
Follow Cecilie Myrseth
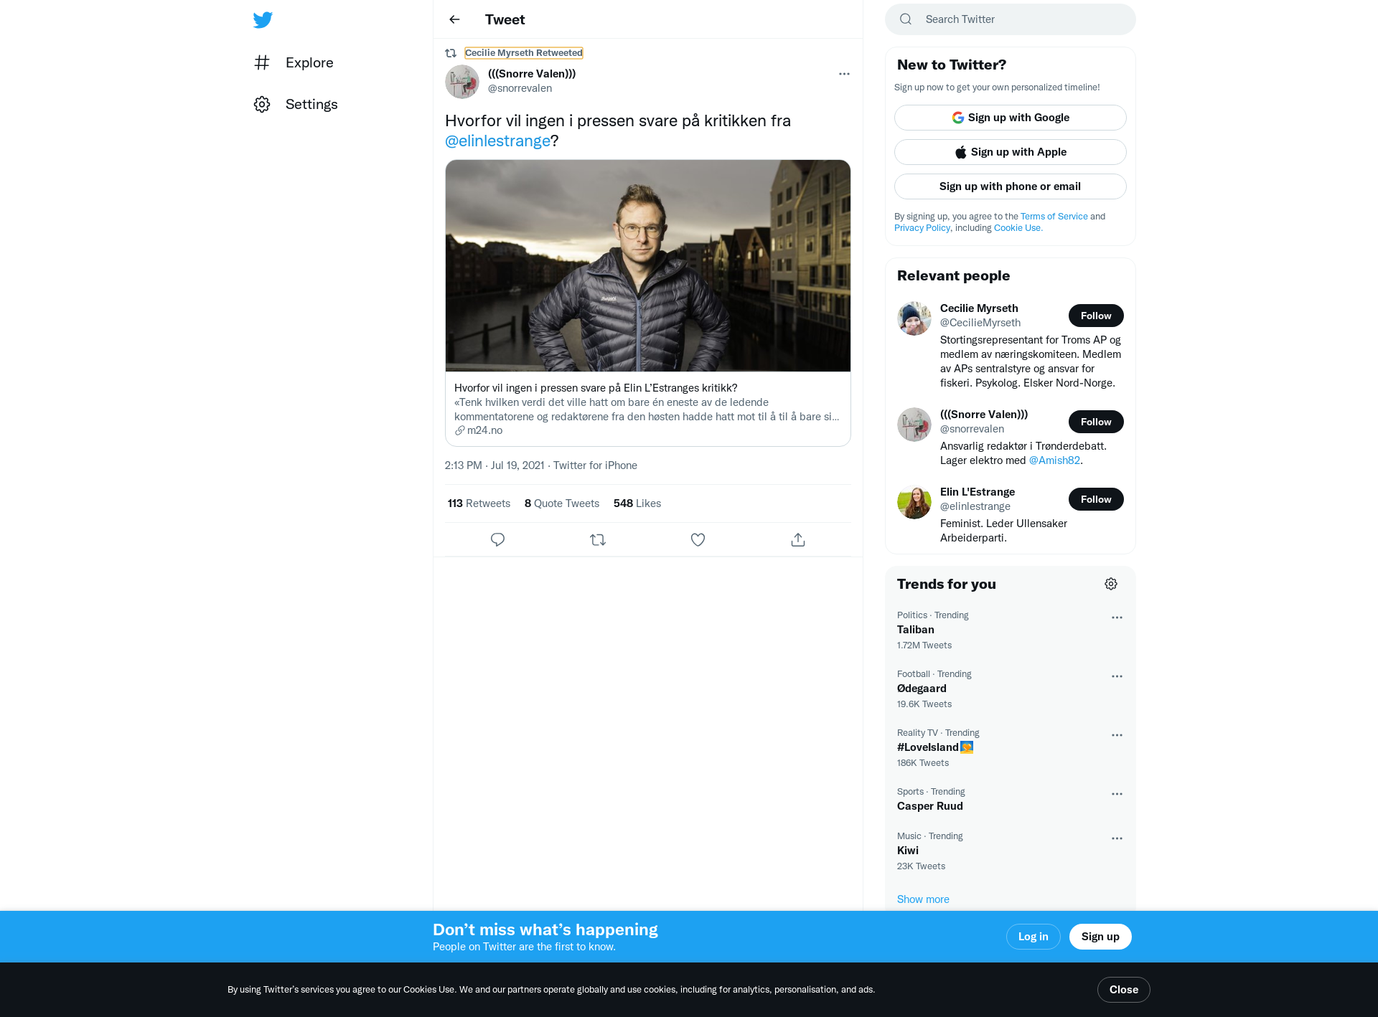click(1096, 316)
